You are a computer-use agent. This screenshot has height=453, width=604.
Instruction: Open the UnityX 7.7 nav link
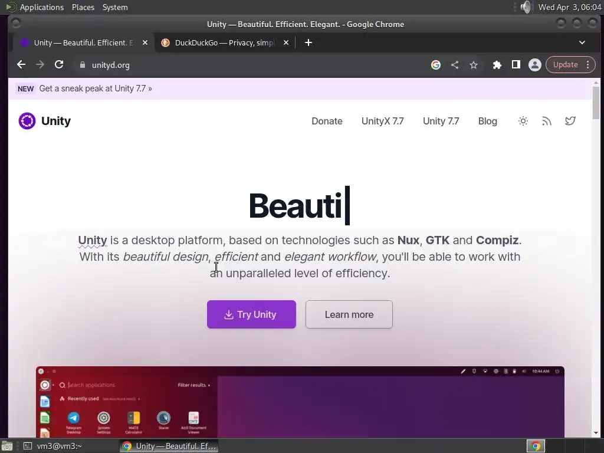382,122
